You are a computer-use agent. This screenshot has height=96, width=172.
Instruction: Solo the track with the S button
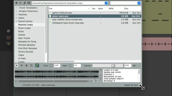pos(8,44)
